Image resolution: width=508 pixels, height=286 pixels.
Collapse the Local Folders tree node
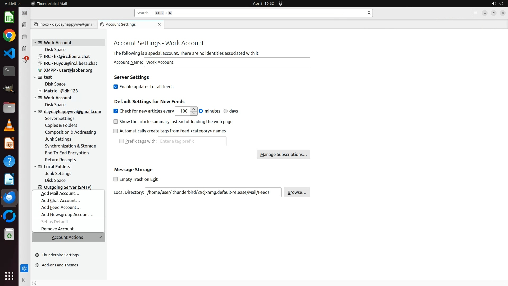coord(35,167)
